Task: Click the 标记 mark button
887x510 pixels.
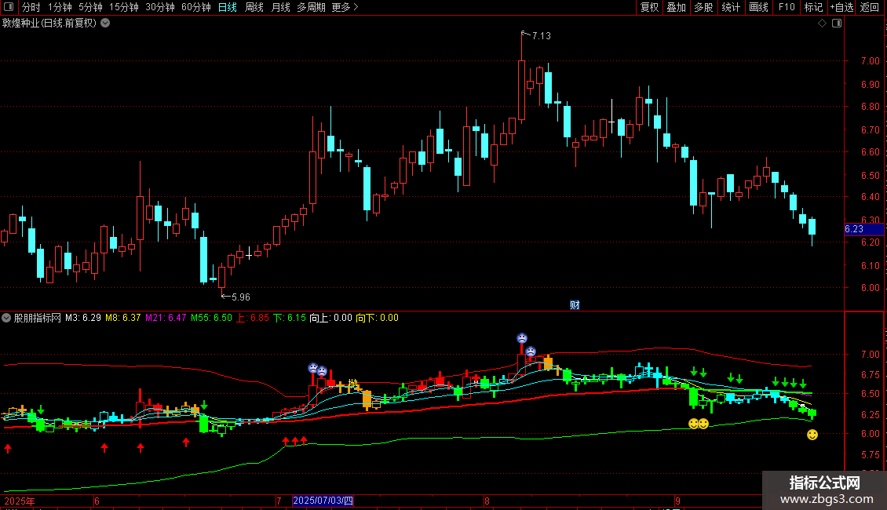Action: point(813,7)
